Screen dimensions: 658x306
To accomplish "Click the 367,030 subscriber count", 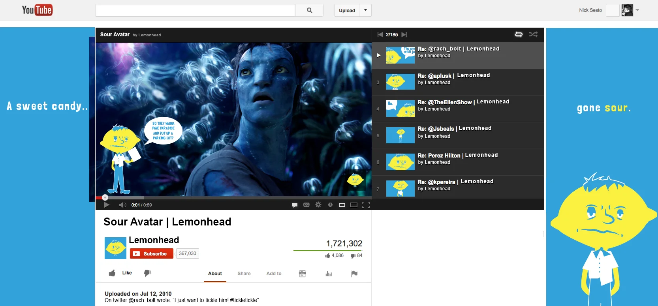I will point(188,253).
